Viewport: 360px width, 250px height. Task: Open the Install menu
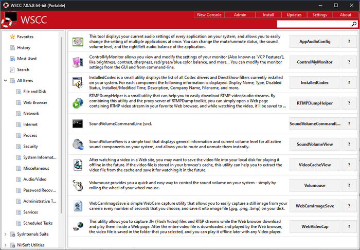click(x=268, y=15)
